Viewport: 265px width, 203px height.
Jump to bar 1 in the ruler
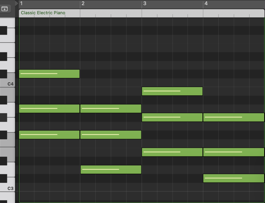(x=21, y=3)
